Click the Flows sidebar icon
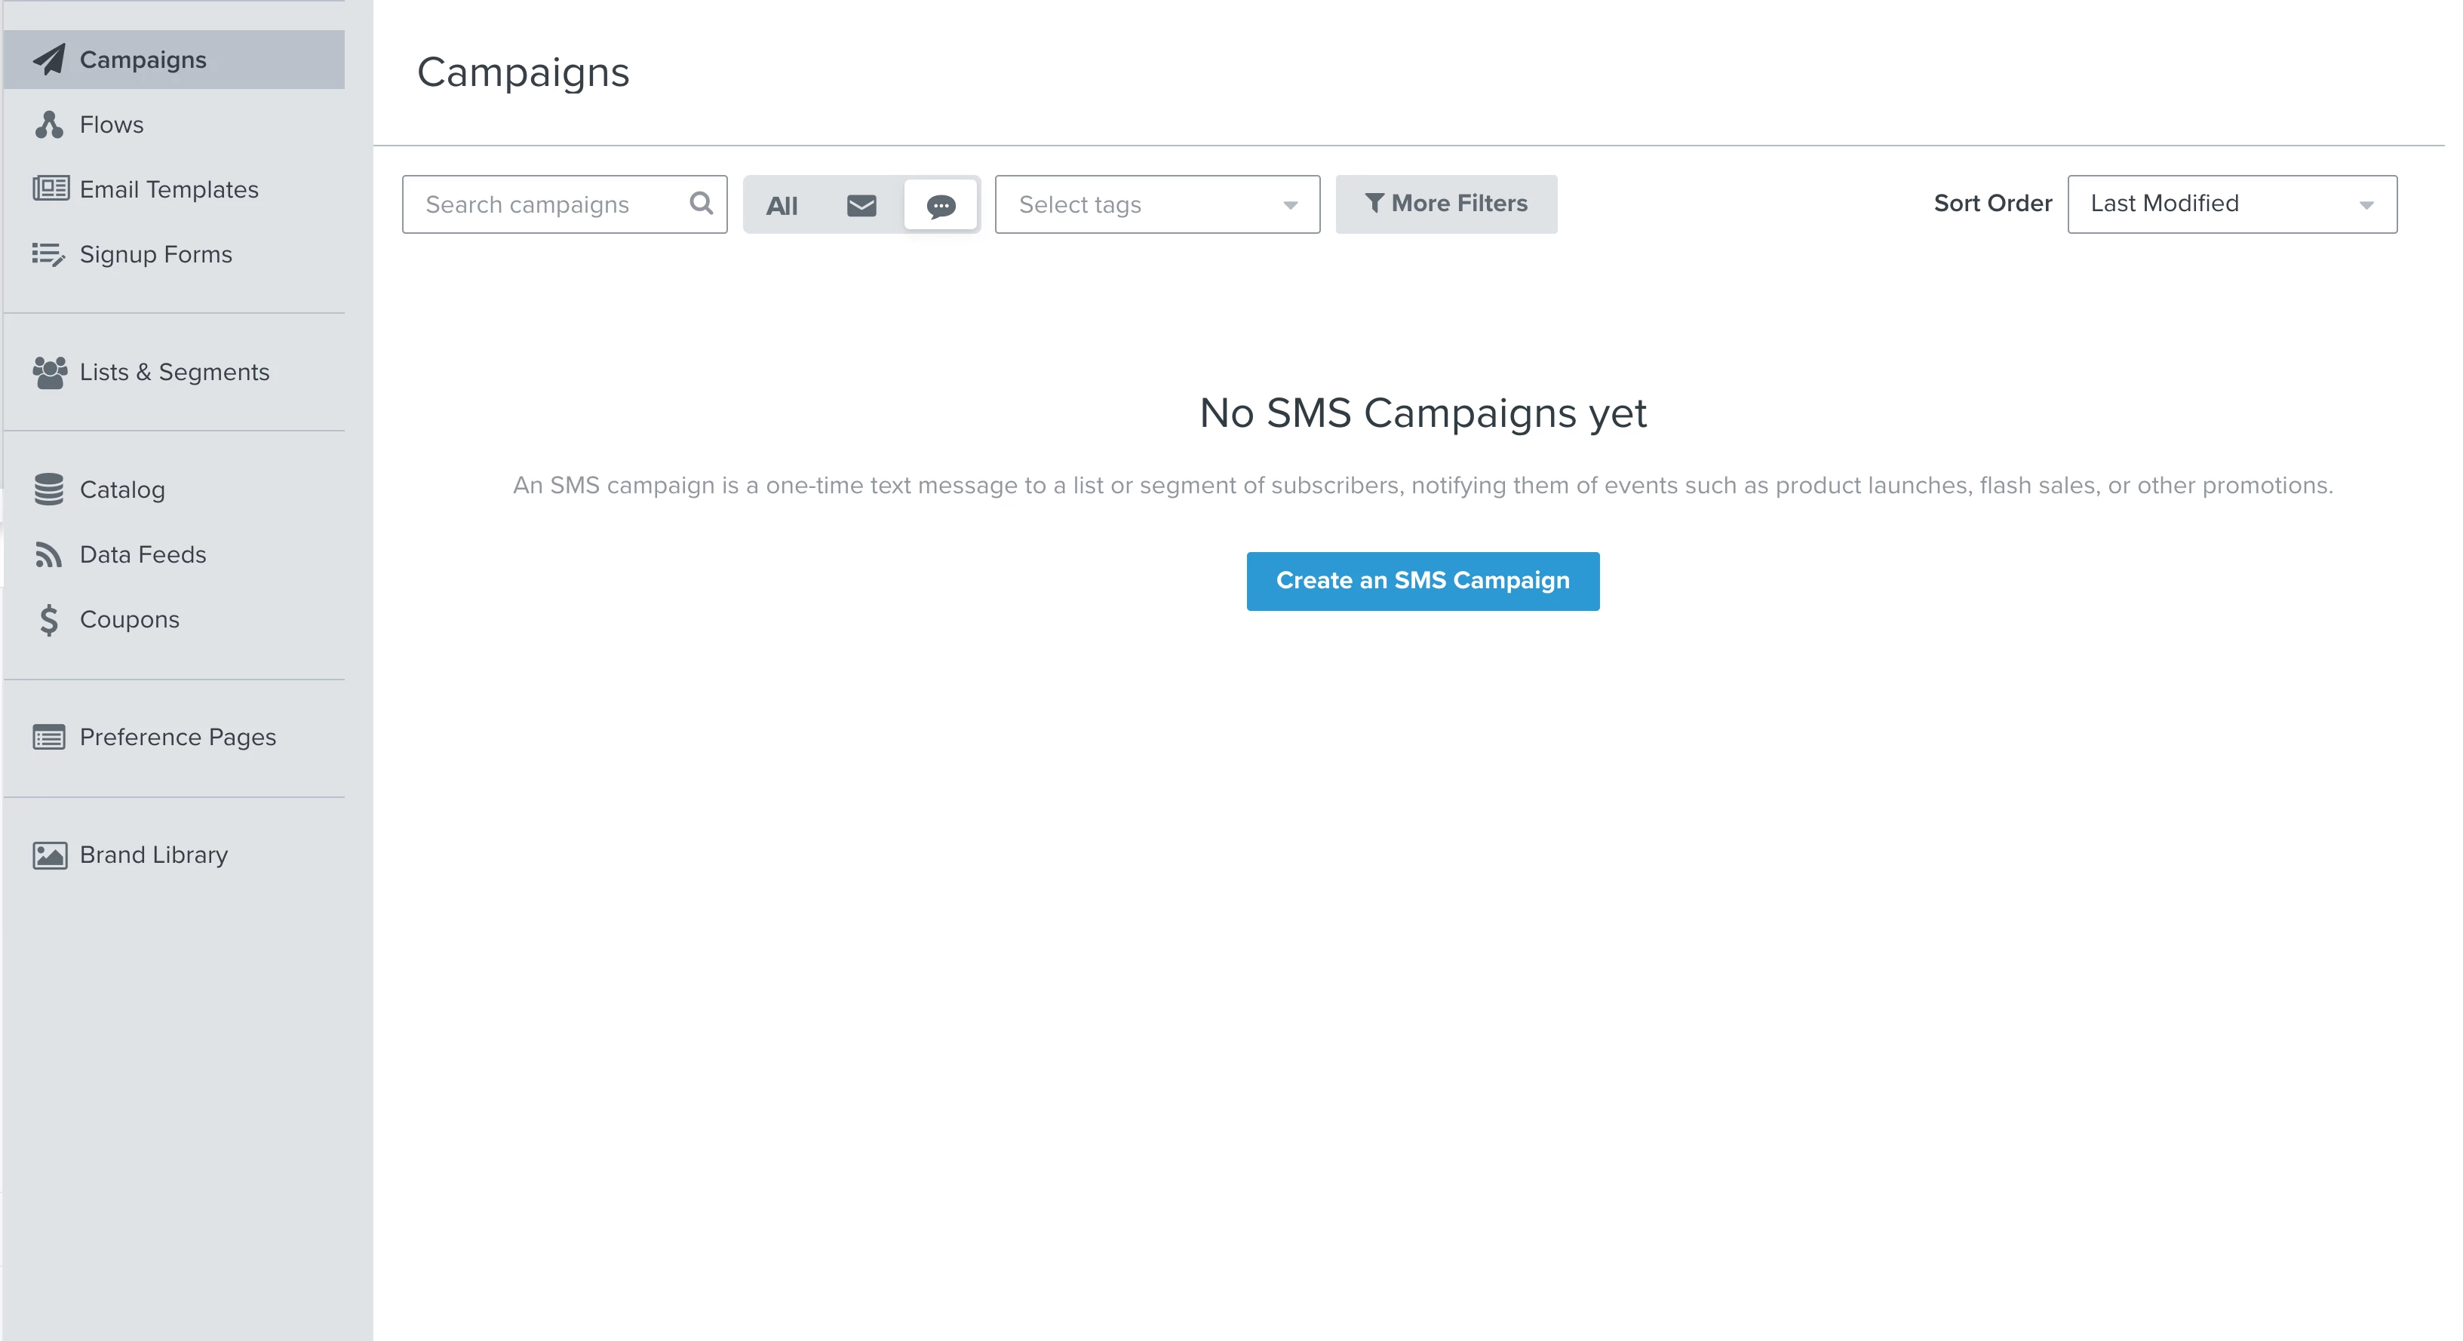 tap(49, 124)
